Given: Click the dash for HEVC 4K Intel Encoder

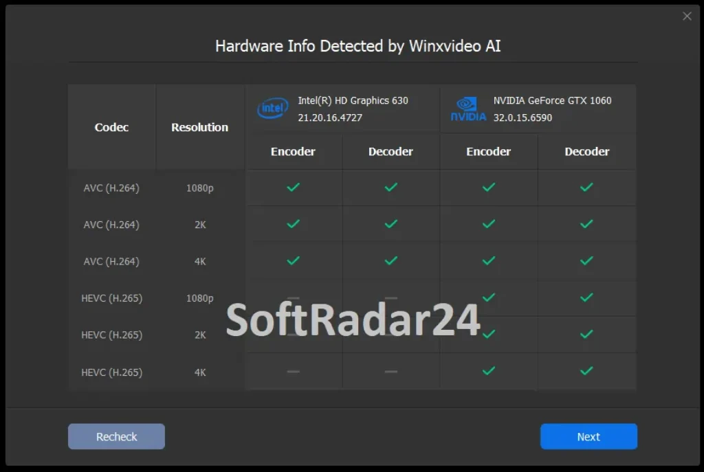Looking at the screenshot, I should pos(294,372).
